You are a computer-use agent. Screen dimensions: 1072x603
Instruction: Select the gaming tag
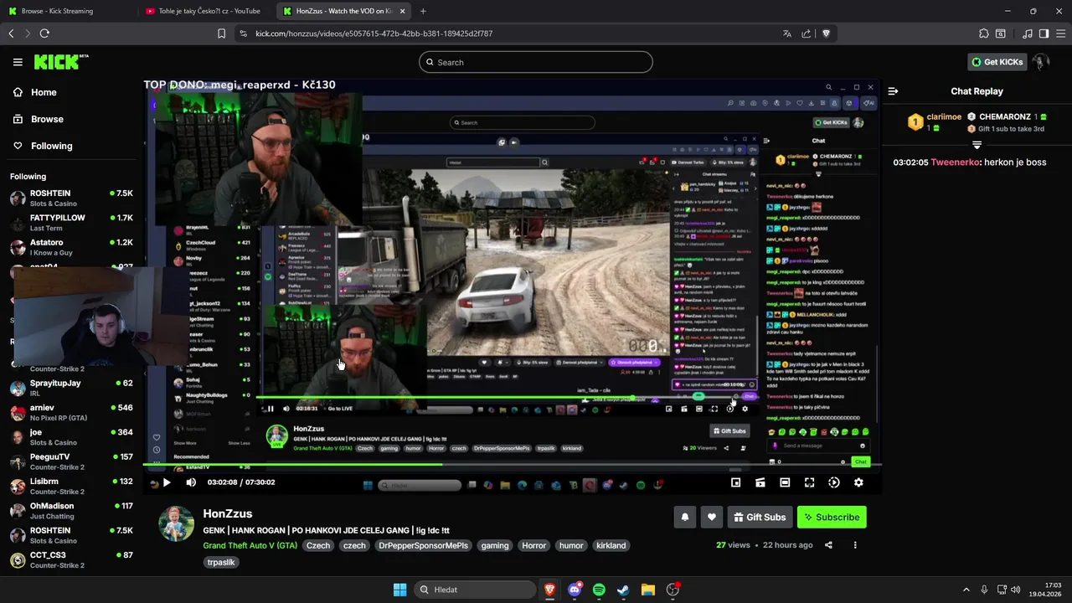click(494, 545)
